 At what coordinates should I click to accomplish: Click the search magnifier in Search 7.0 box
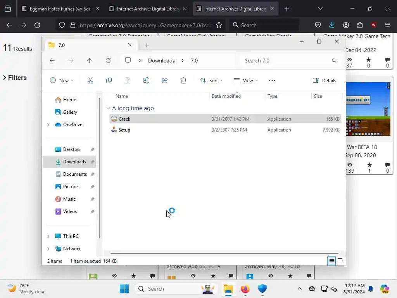tap(334, 61)
